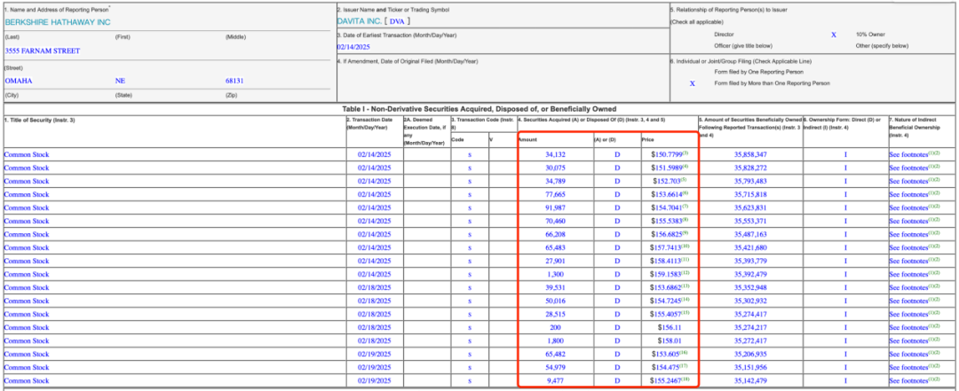Toggle the 'More than One Reporting Person' X mark

point(692,83)
